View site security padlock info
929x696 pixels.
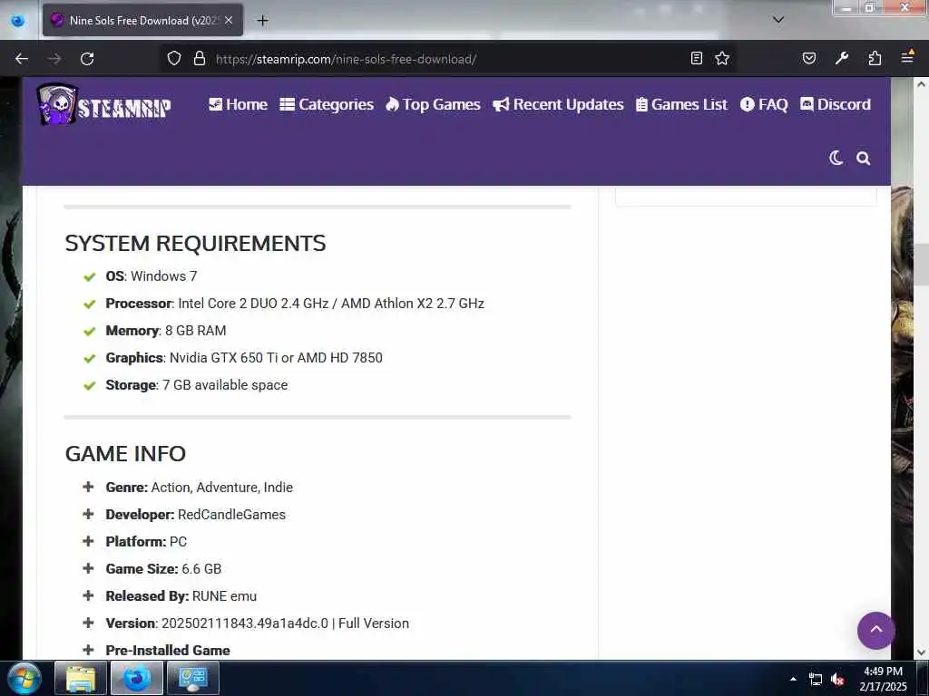(x=200, y=59)
